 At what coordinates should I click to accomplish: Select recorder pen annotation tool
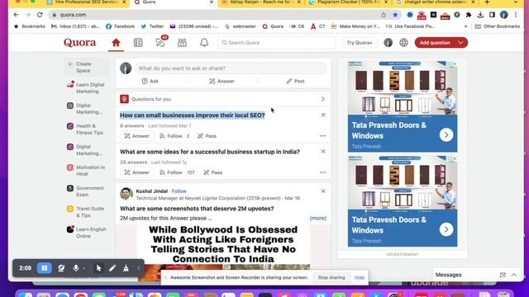112,268
